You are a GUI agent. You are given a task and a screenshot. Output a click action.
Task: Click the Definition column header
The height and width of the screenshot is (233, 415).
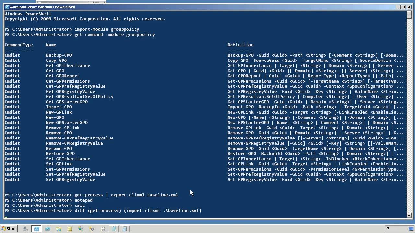pyautogui.click(x=240, y=45)
